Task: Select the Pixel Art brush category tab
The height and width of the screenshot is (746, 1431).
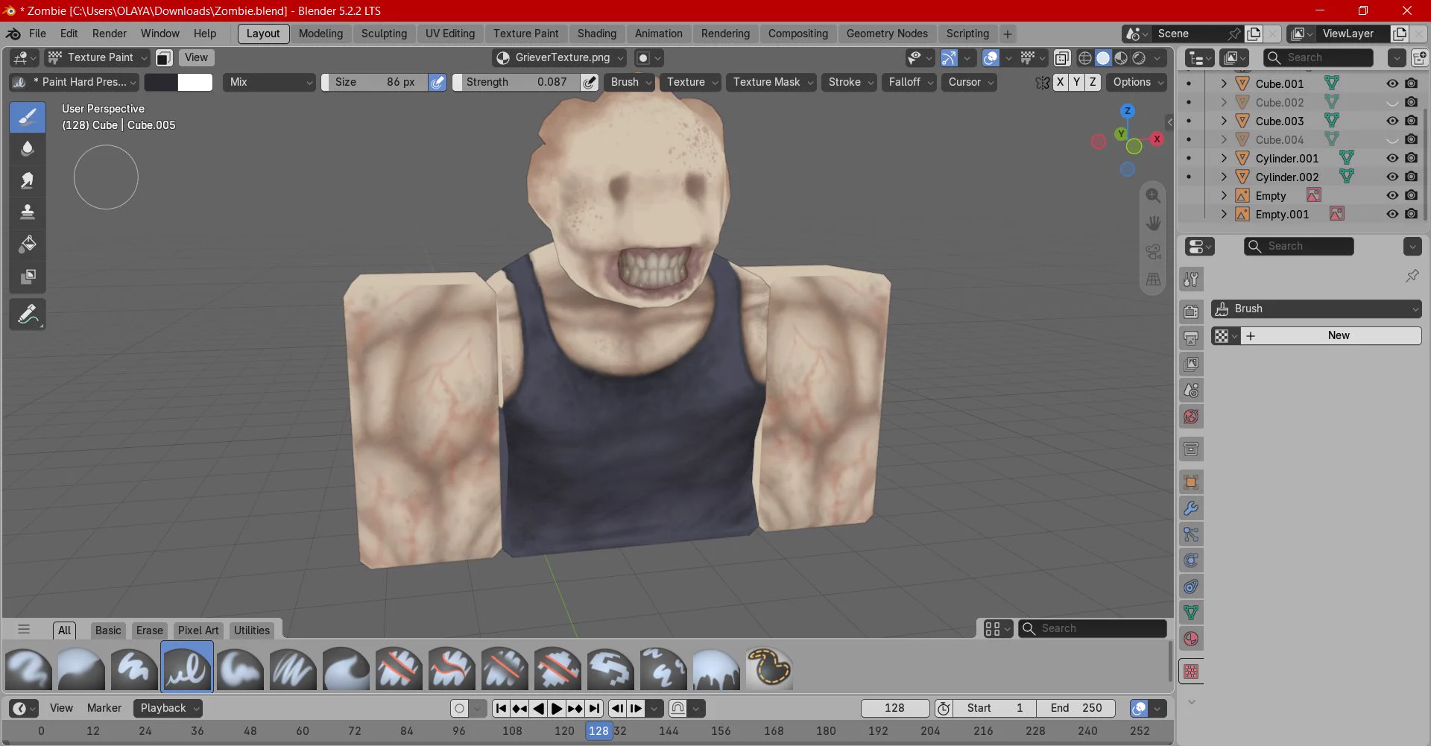Action: (198, 630)
